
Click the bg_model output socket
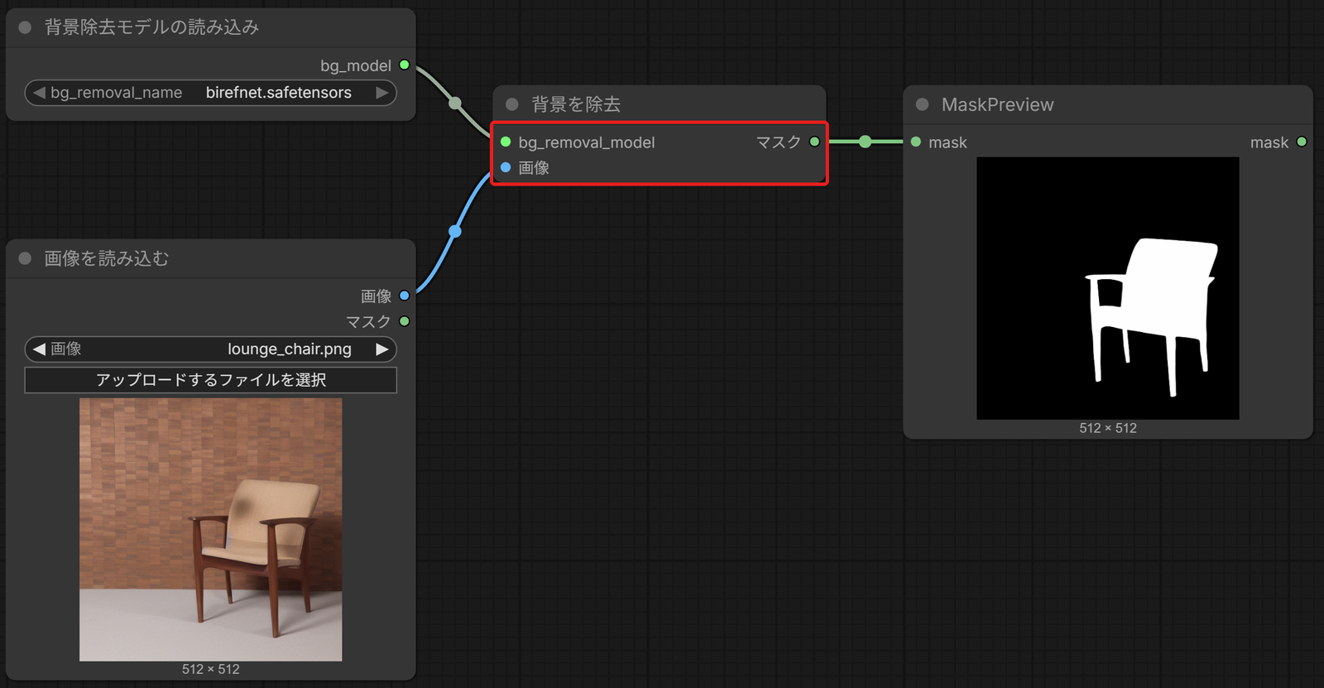405,65
